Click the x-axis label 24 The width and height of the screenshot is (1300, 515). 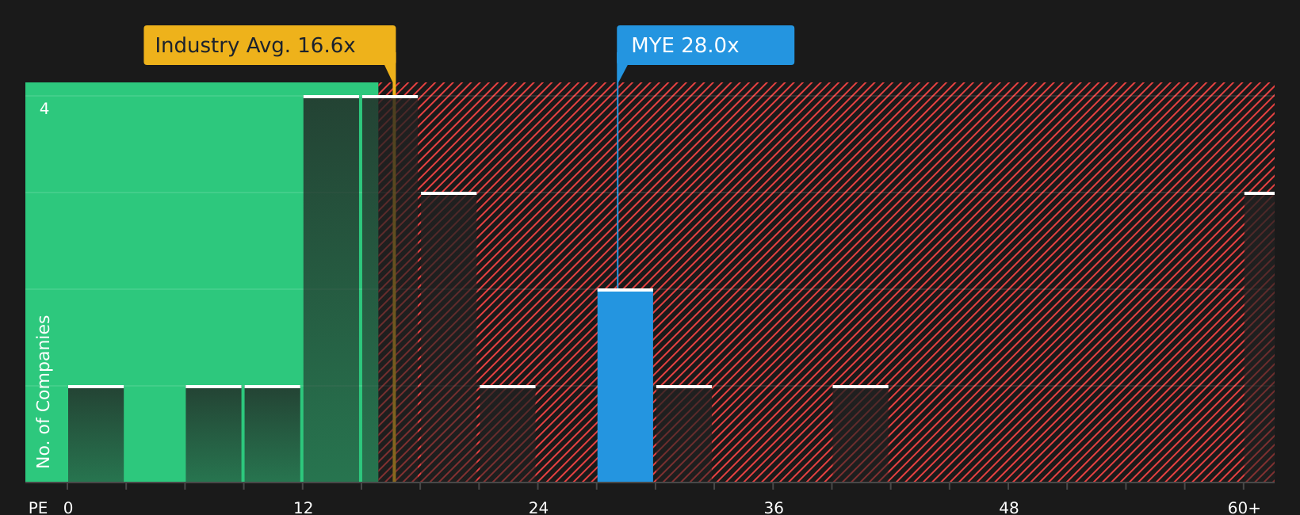(x=538, y=507)
